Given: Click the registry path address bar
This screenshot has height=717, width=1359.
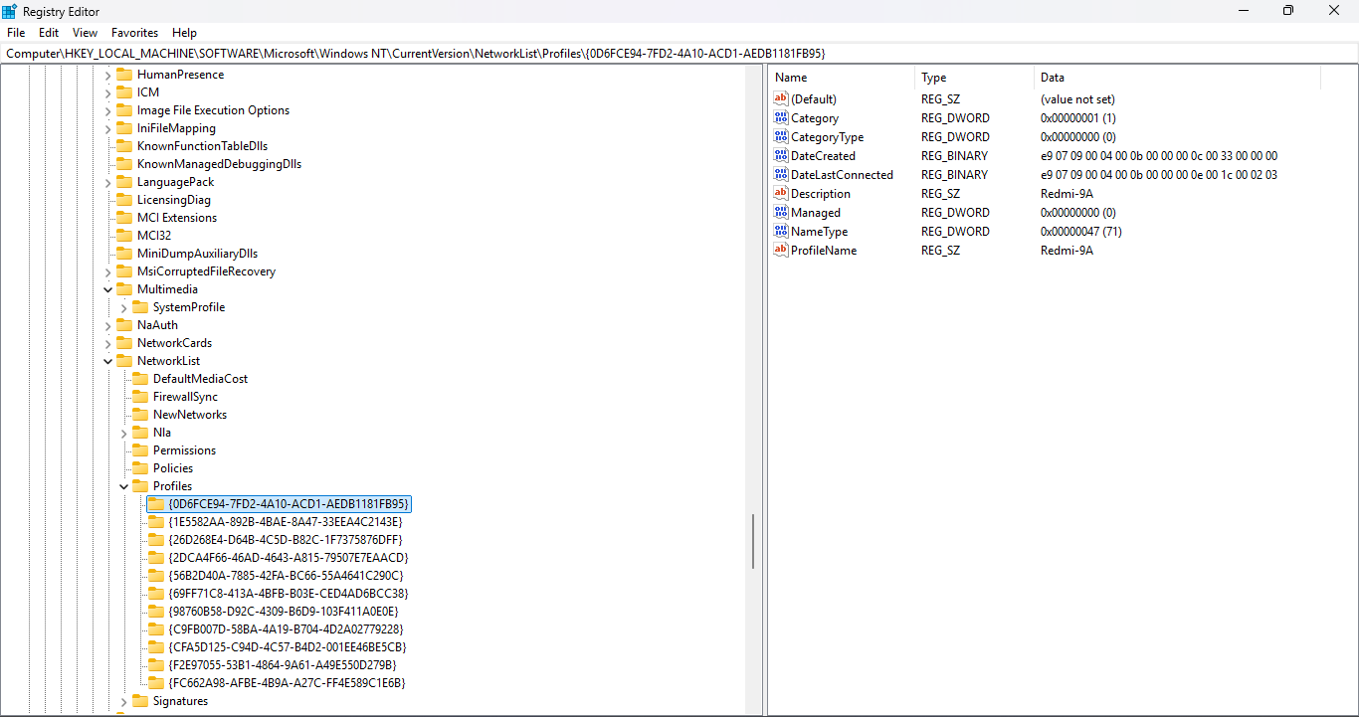Looking at the screenshot, I should (x=679, y=53).
